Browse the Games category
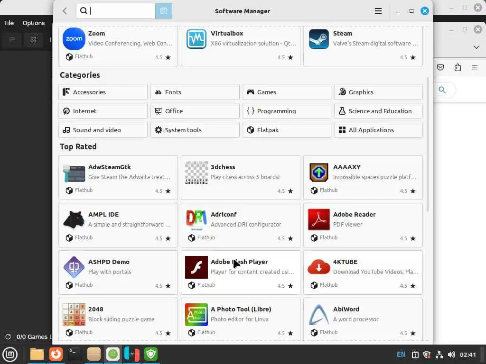486x364 pixels. [287, 92]
